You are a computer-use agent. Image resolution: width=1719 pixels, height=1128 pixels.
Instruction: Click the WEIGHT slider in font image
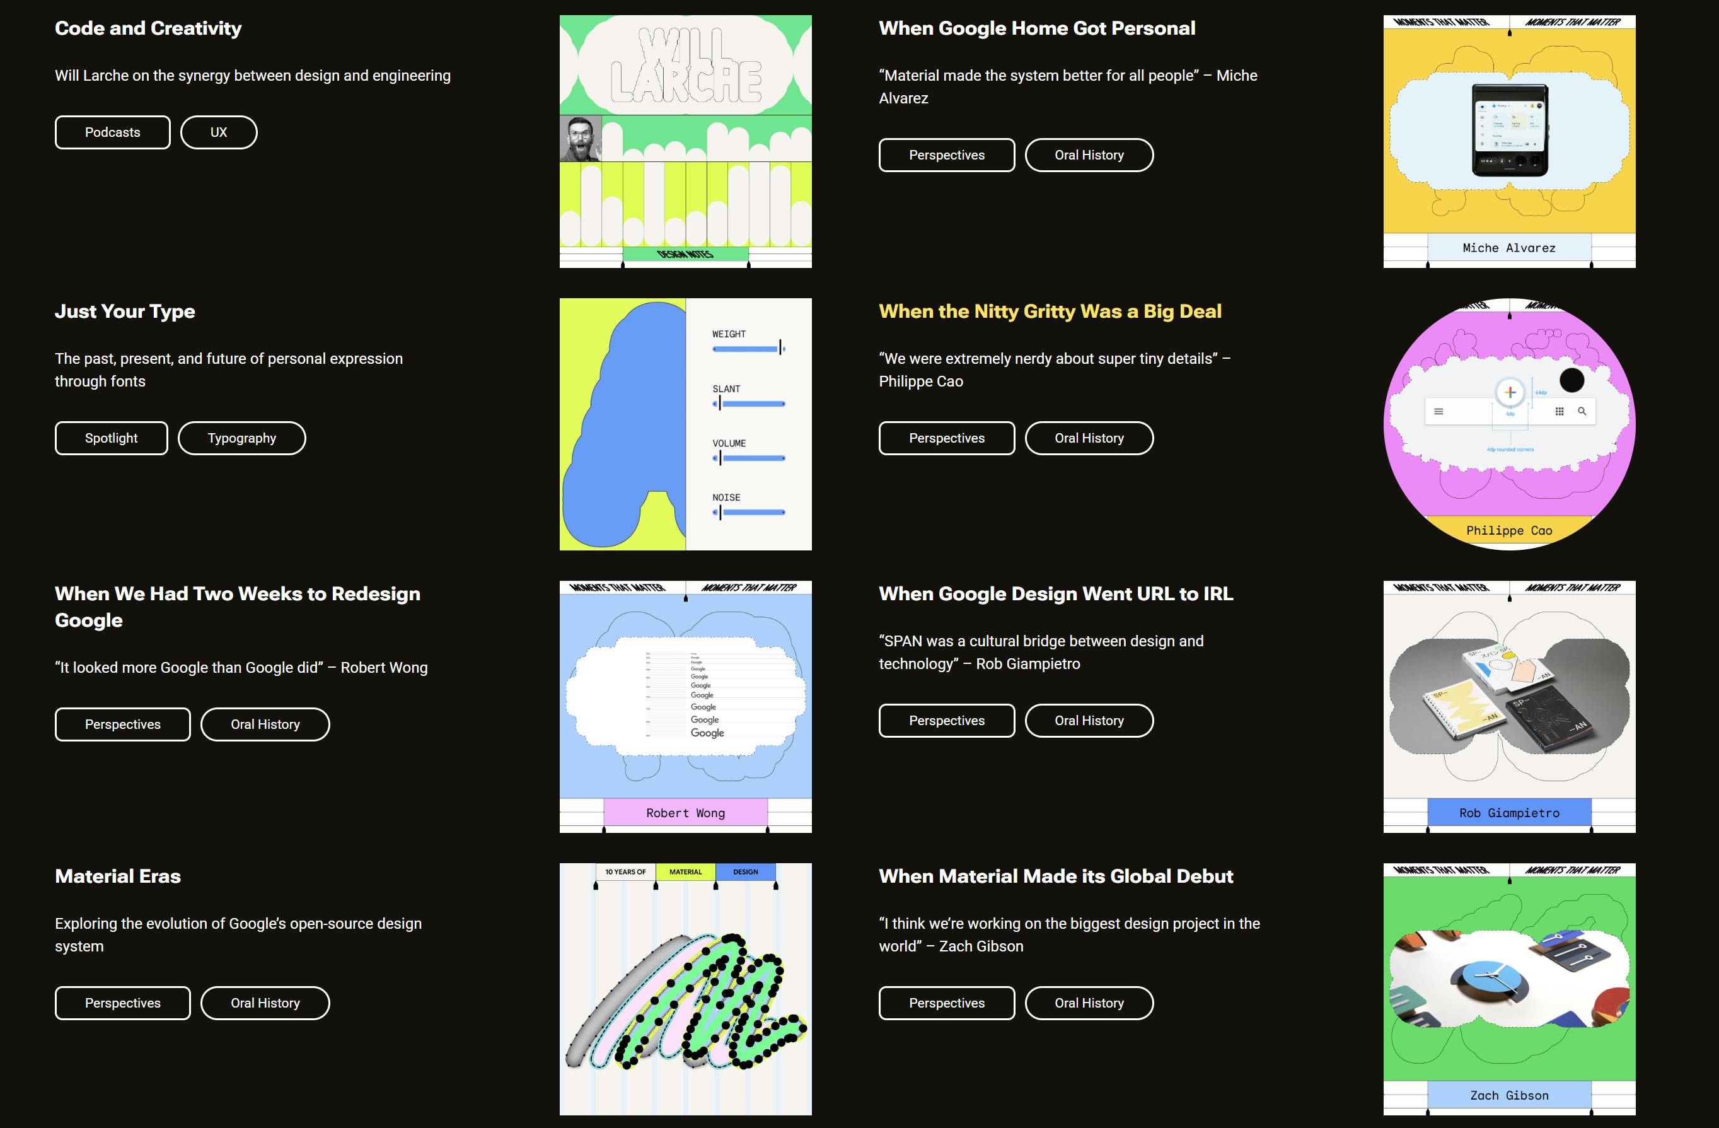[x=748, y=349]
